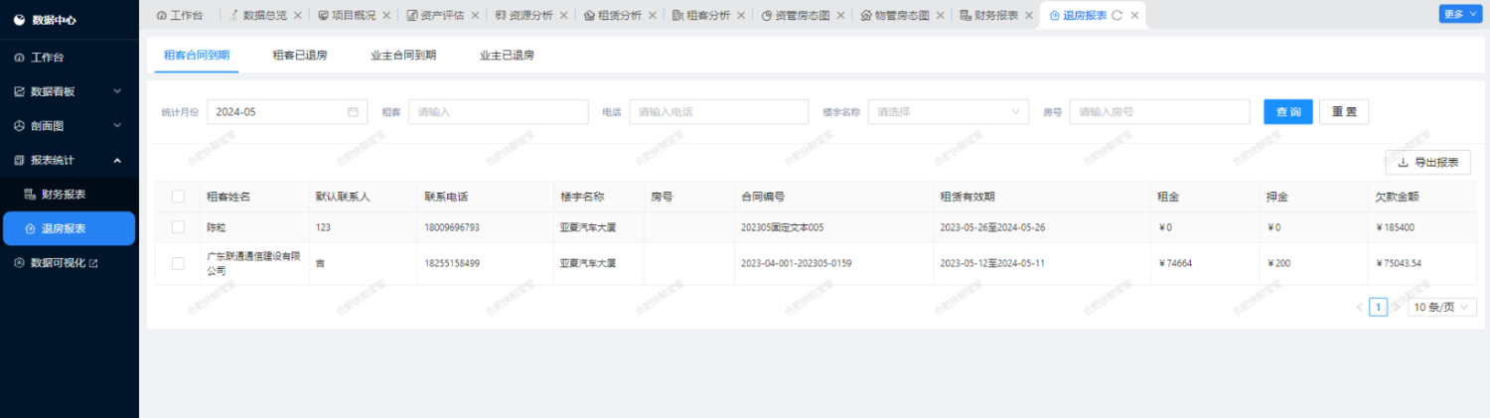Close the 资管房态图 tab
This screenshot has height=418, width=1490.
[842, 15]
